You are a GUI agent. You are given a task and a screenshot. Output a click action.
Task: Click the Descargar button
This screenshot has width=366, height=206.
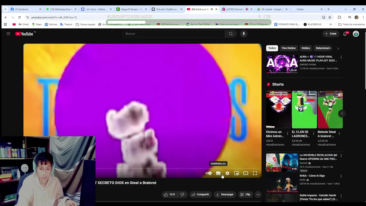(x=225, y=195)
